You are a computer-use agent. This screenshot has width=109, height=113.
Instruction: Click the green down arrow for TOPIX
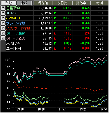point(55,13)
